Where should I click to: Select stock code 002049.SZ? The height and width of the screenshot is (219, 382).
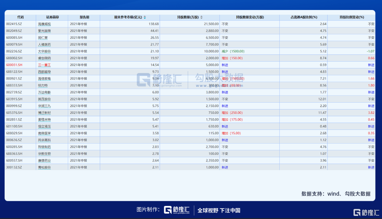click(x=14, y=31)
